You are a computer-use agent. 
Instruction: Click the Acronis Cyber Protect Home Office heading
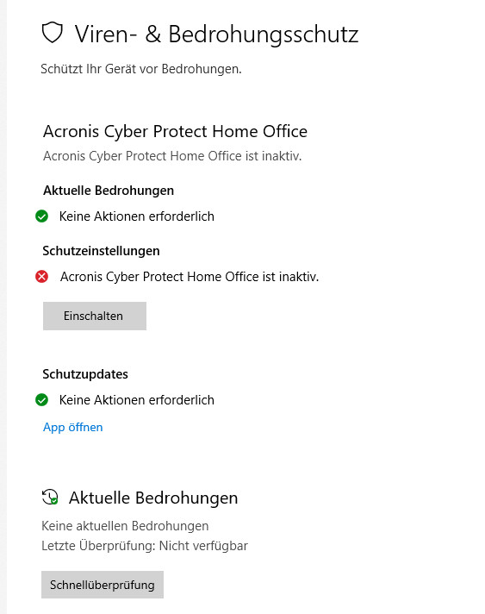pyautogui.click(x=175, y=132)
